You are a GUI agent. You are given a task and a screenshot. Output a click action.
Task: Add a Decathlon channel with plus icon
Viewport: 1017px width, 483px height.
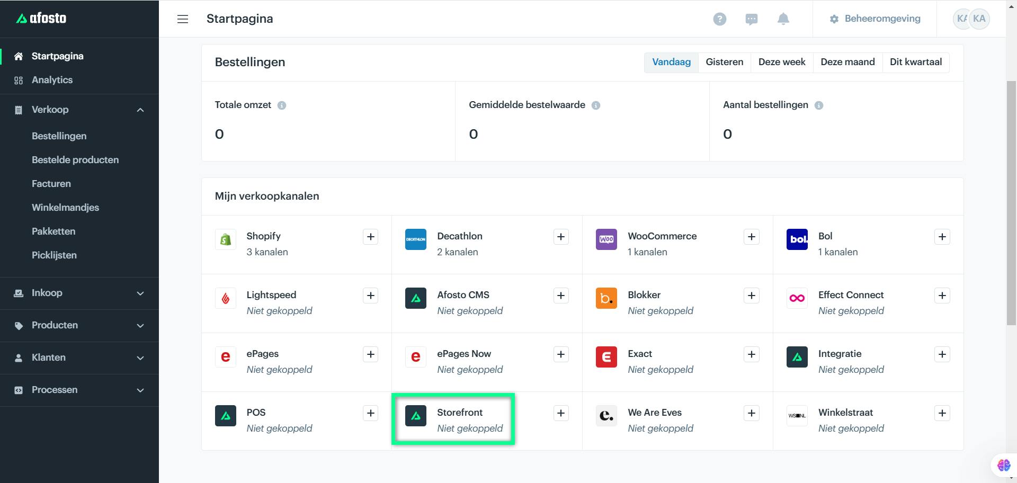coord(561,237)
